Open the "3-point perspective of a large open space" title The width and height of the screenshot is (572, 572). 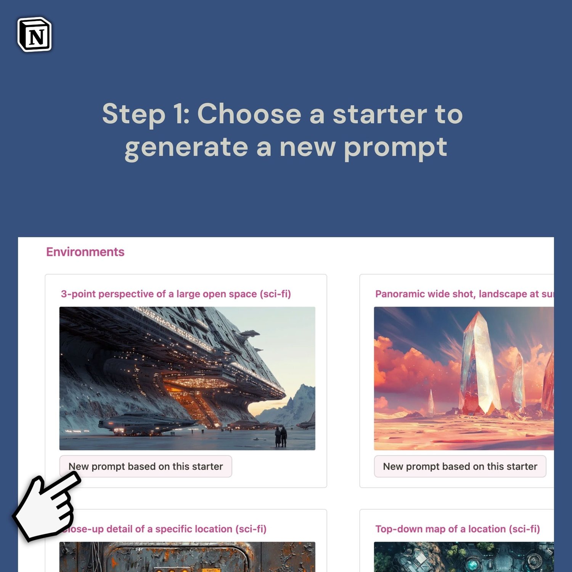[x=176, y=294]
